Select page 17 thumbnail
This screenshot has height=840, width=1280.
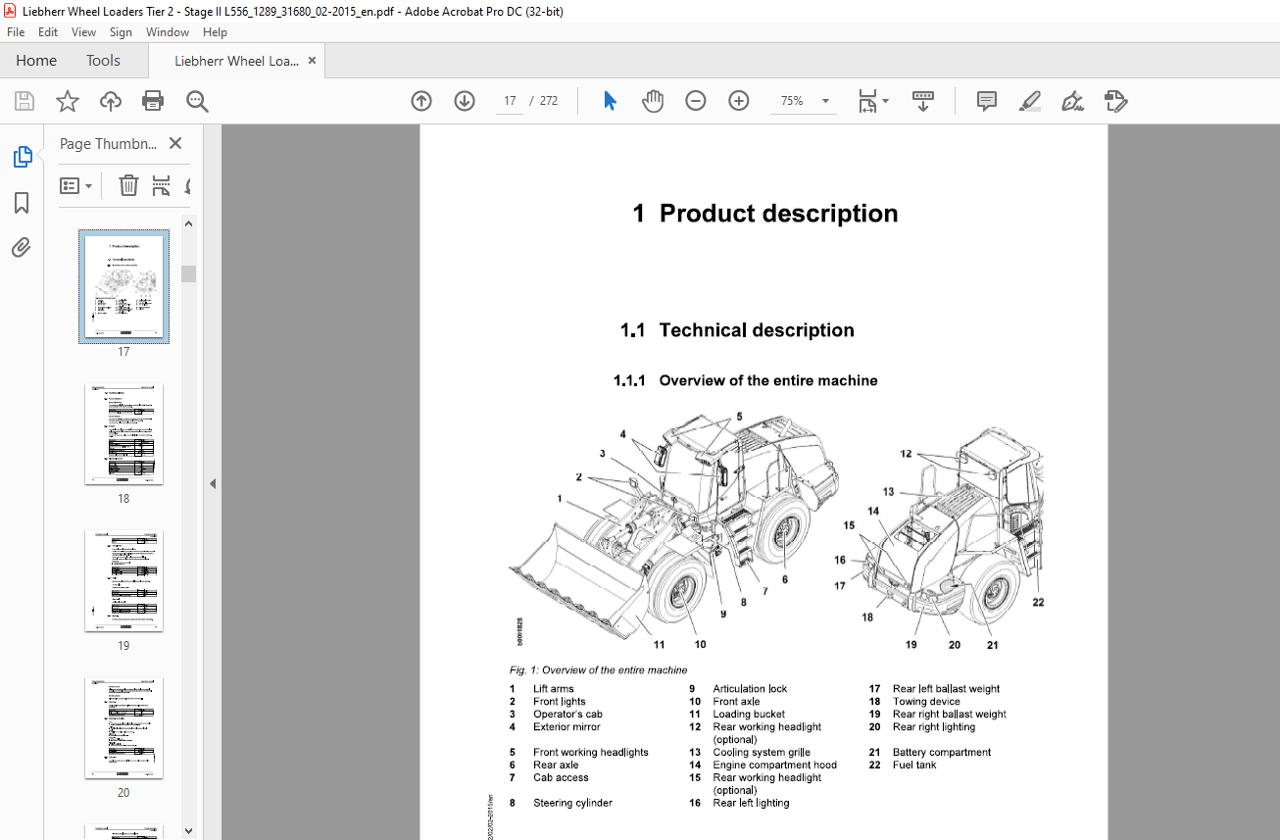click(x=123, y=286)
